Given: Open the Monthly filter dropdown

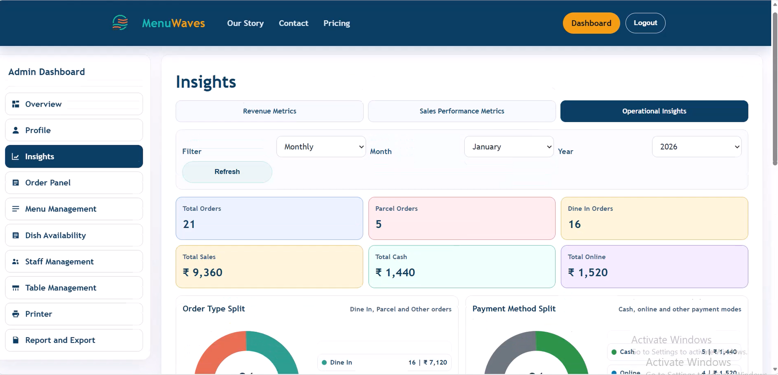Looking at the screenshot, I should [321, 147].
